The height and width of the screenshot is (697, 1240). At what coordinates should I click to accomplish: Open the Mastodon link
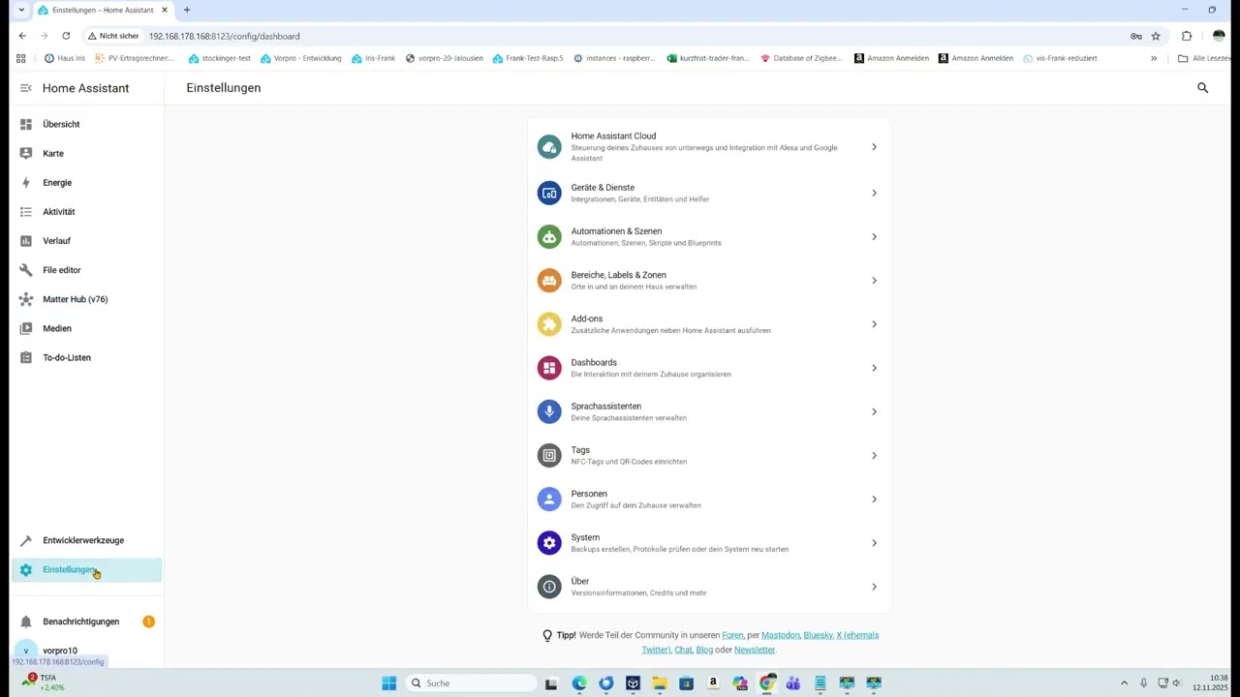tap(780, 635)
